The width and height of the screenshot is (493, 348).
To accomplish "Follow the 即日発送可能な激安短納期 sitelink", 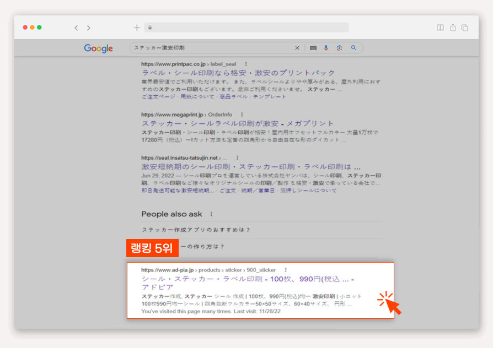I will (x=178, y=191).
